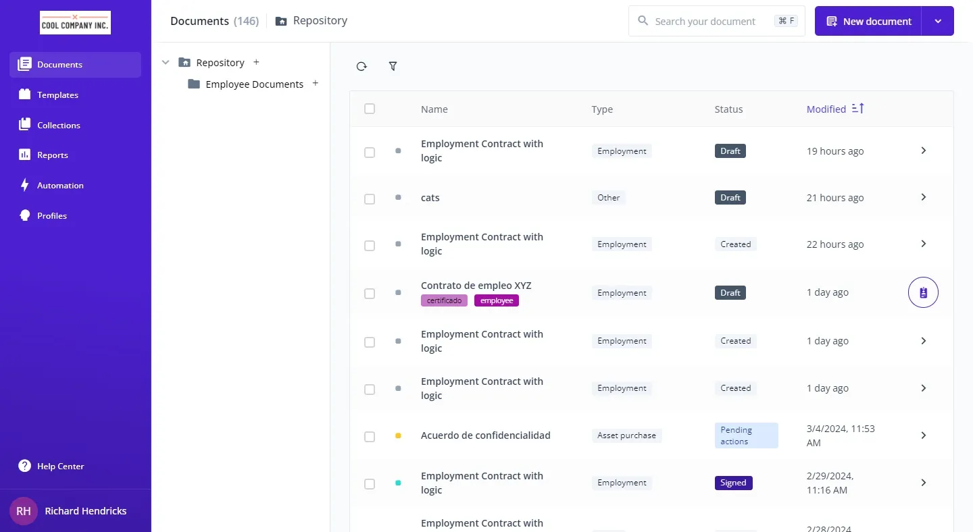Click the Search your document field

tap(706, 21)
